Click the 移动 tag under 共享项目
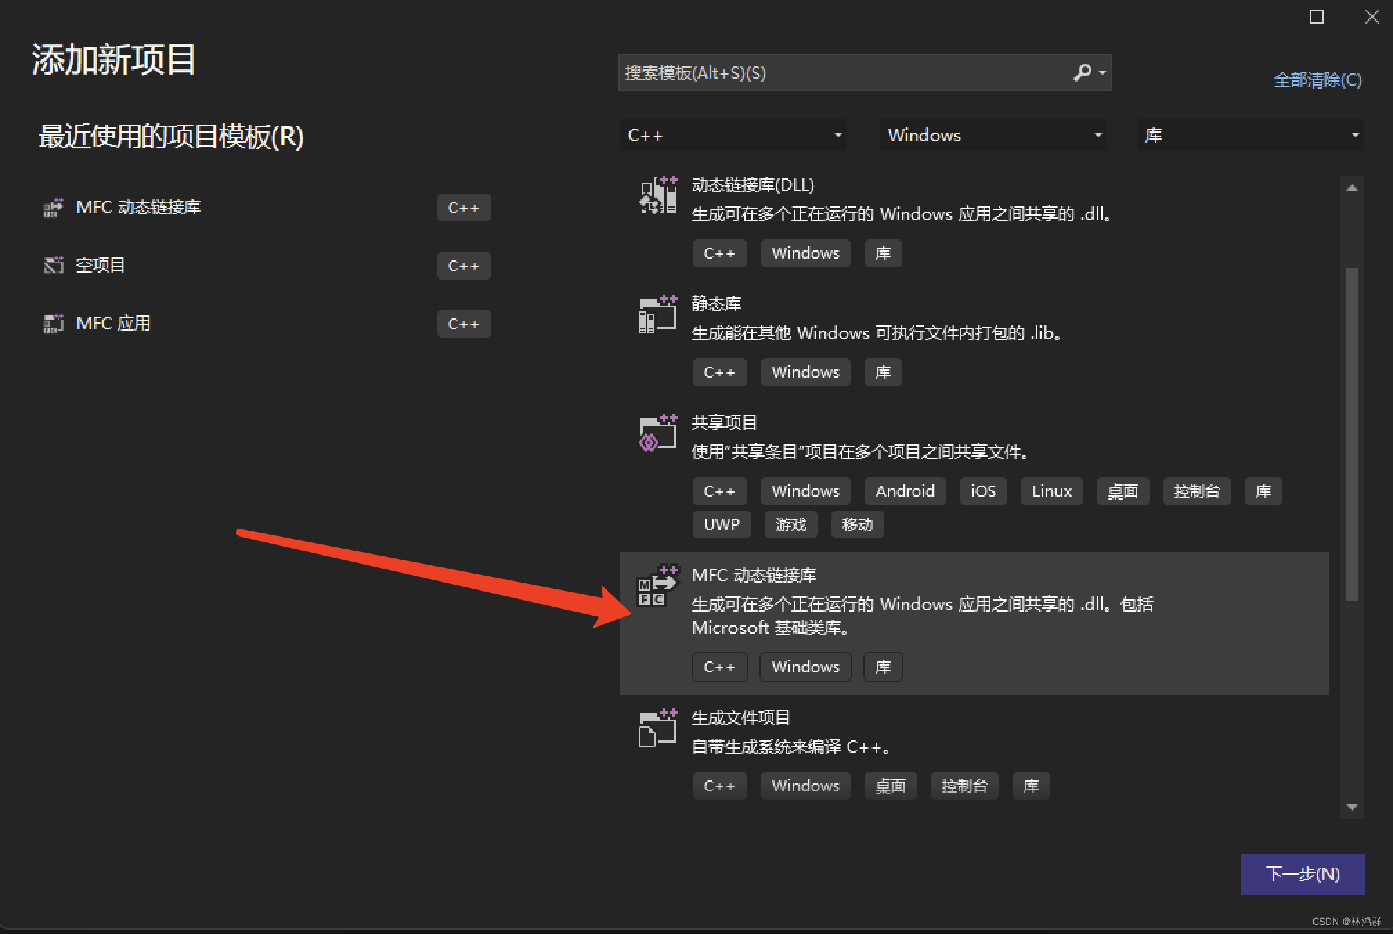The height and width of the screenshot is (934, 1393). coord(857,524)
